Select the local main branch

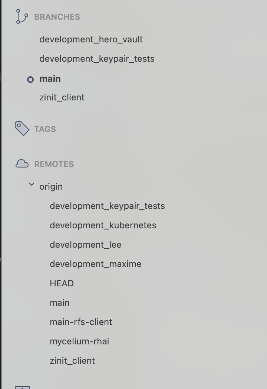coord(50,79)
